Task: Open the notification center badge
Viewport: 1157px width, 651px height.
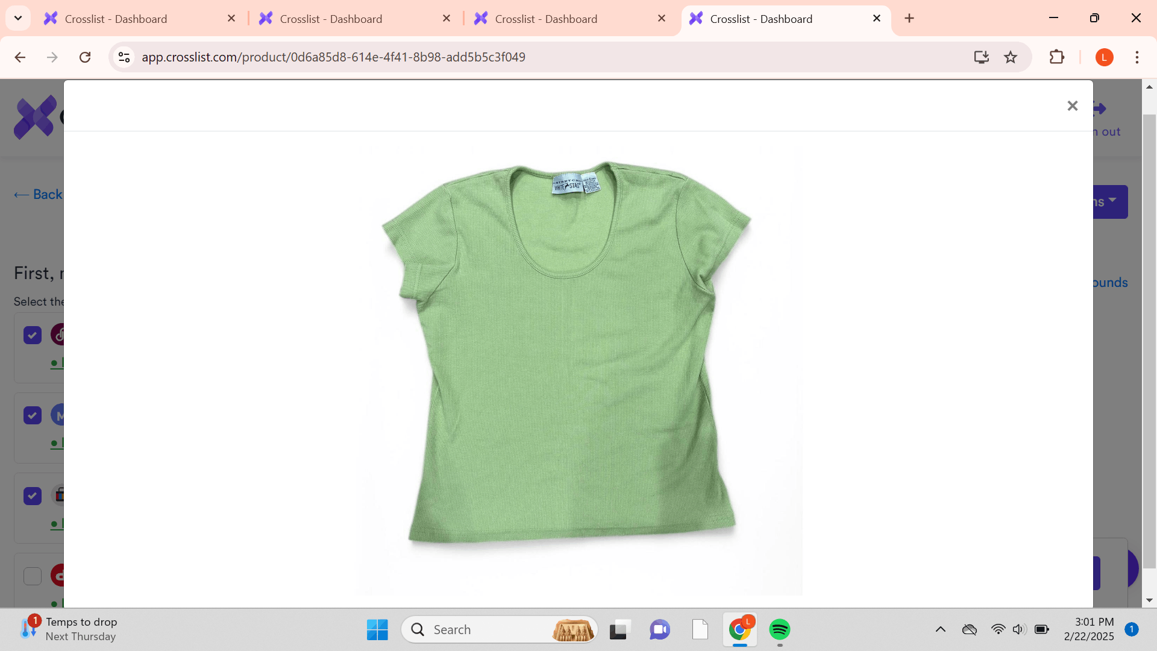Action: point(1132,629)
